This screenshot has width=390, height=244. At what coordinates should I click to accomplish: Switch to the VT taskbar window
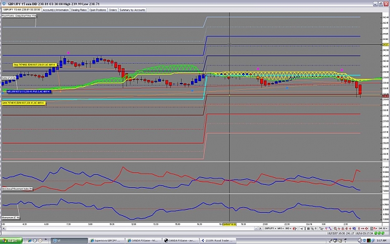point(69,240)
